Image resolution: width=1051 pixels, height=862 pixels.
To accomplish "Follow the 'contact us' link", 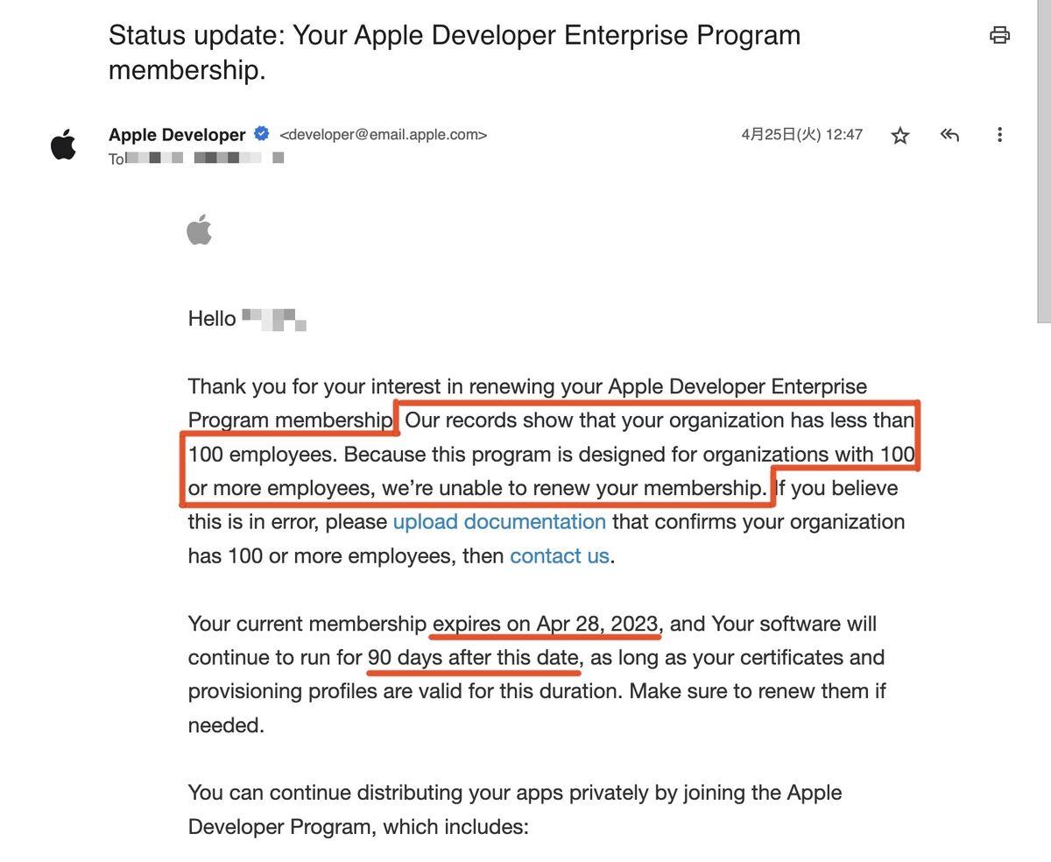I will click(x=560, y=556).
